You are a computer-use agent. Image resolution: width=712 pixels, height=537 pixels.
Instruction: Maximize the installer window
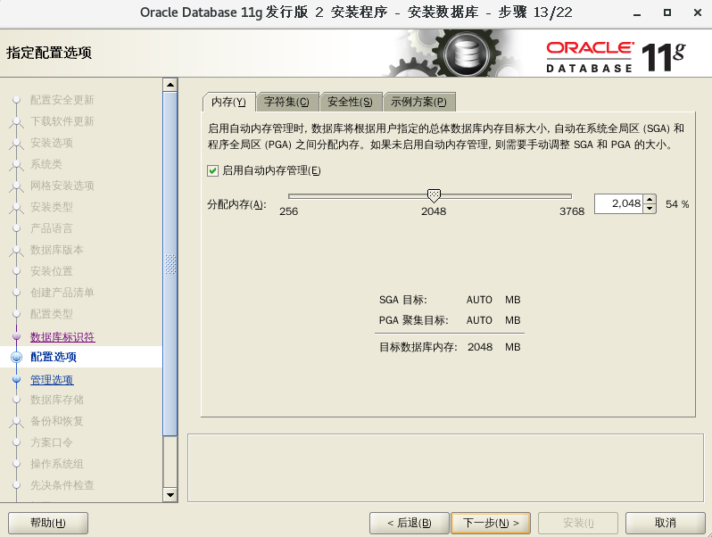pos(667,12)
